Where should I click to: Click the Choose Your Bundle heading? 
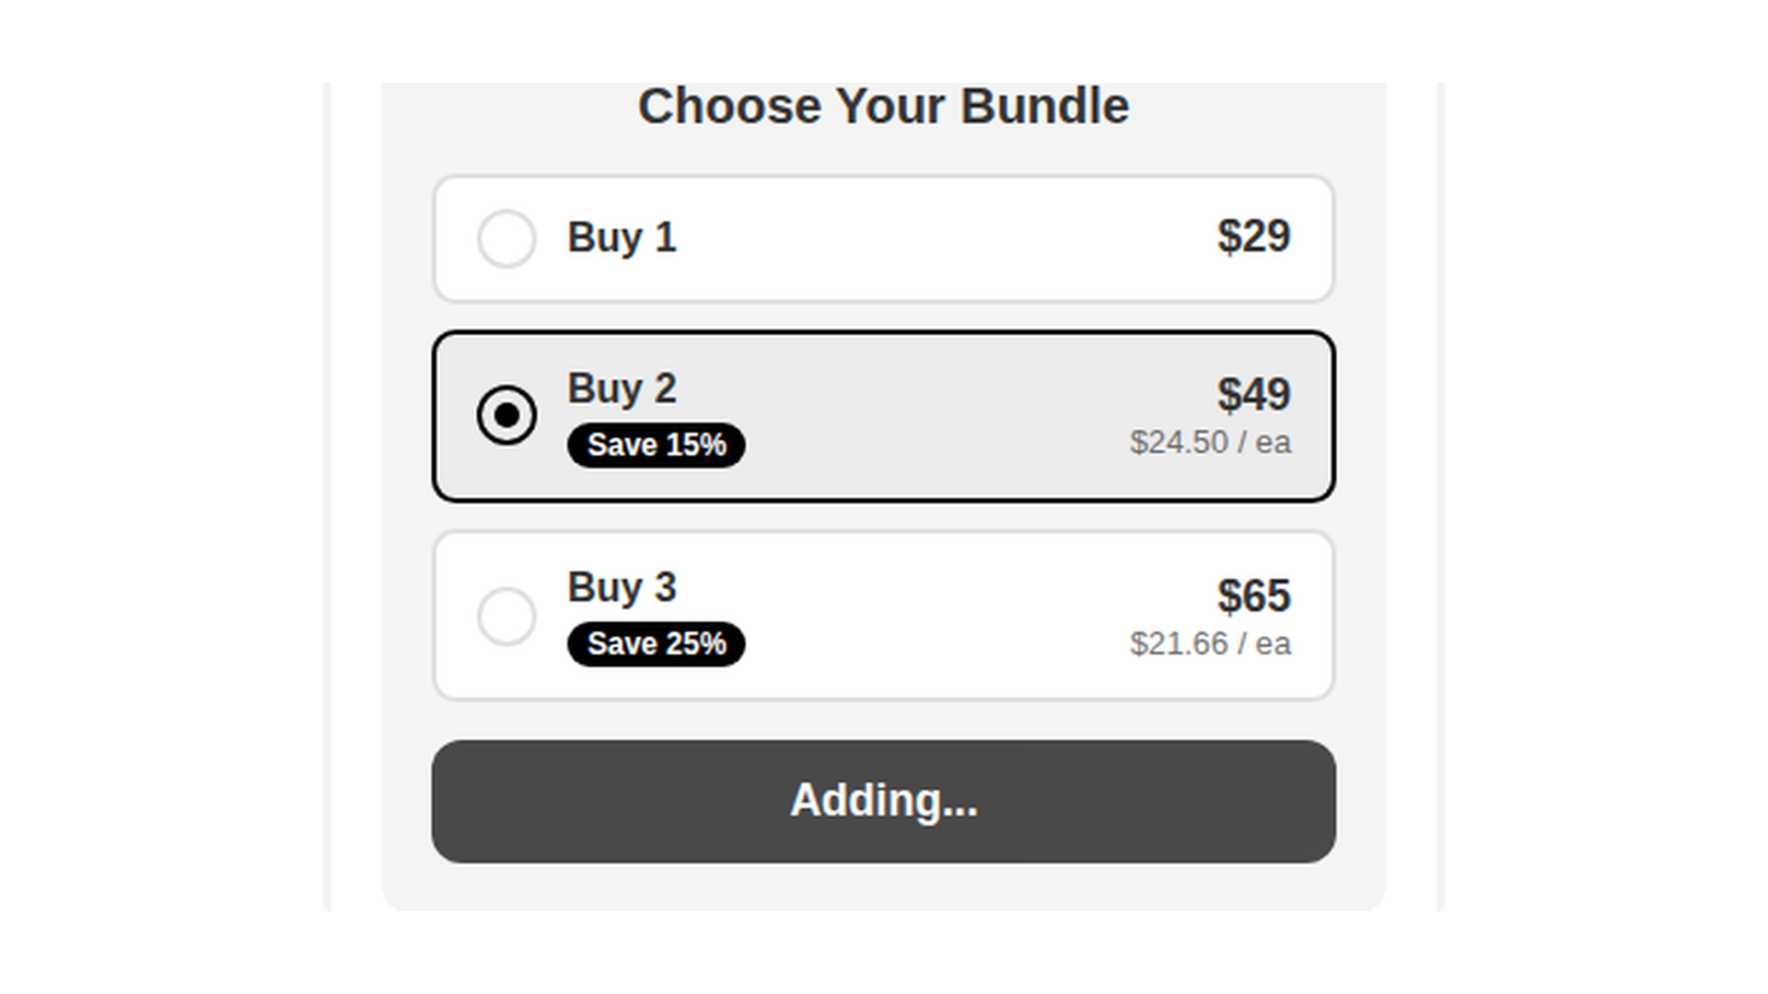[x=884, y=105]
